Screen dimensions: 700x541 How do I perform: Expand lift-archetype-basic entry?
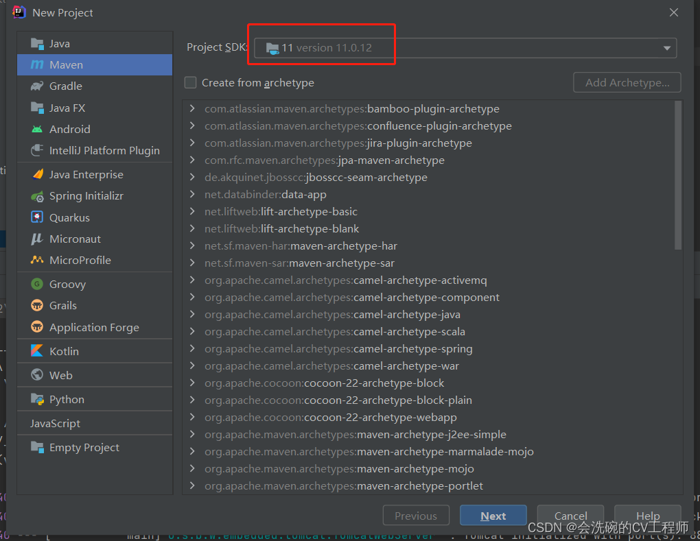pos(192,211)
